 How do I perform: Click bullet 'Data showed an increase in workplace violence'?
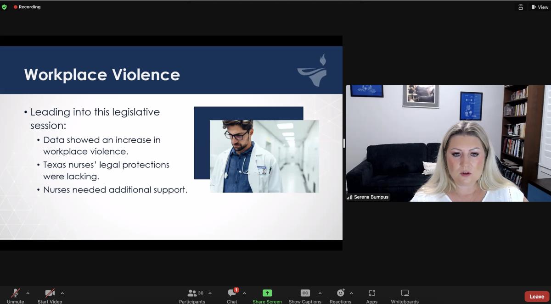pos(102,145)
